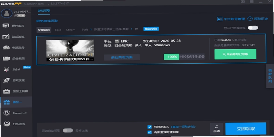Click the -100% discount badge

click(x=172, y=57)
